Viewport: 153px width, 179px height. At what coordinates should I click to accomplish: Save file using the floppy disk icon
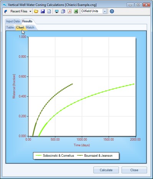click(x=43, y=11)
